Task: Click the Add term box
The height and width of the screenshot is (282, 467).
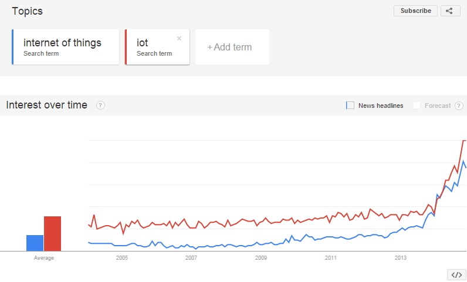Action: [232, 47]
